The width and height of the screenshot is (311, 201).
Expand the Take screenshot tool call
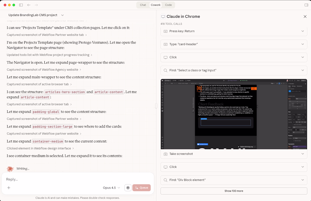(x=303, y=154)
